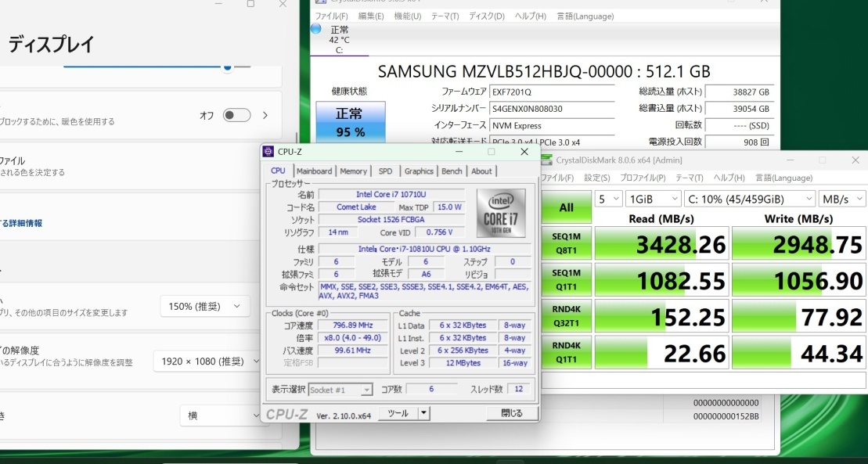
Task: Click the ツール button in CPU-Z
Action: pos(398,413)
